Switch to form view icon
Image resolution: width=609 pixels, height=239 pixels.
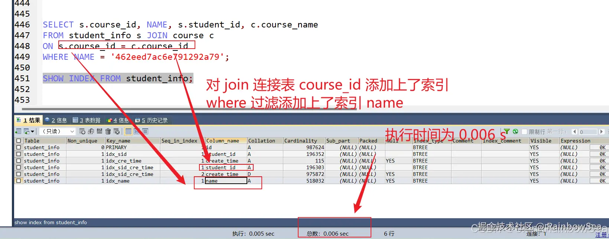(137, 131)
